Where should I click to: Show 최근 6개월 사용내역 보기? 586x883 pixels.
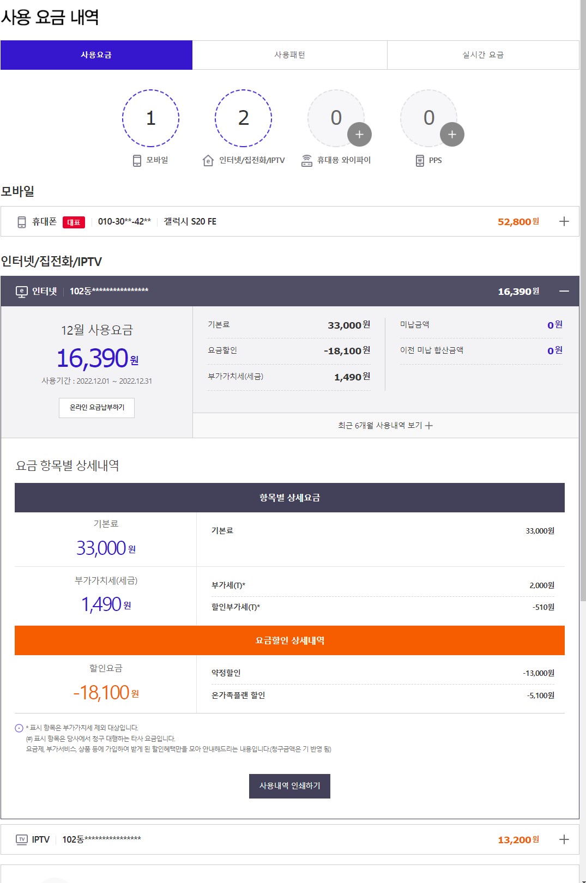[385, 425]
